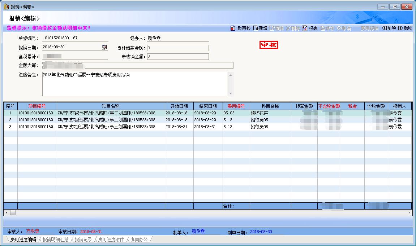Click the 新增 (add new) toolbar icon
The height and width of the screenshot is (246, 416).
coord(256,28)
